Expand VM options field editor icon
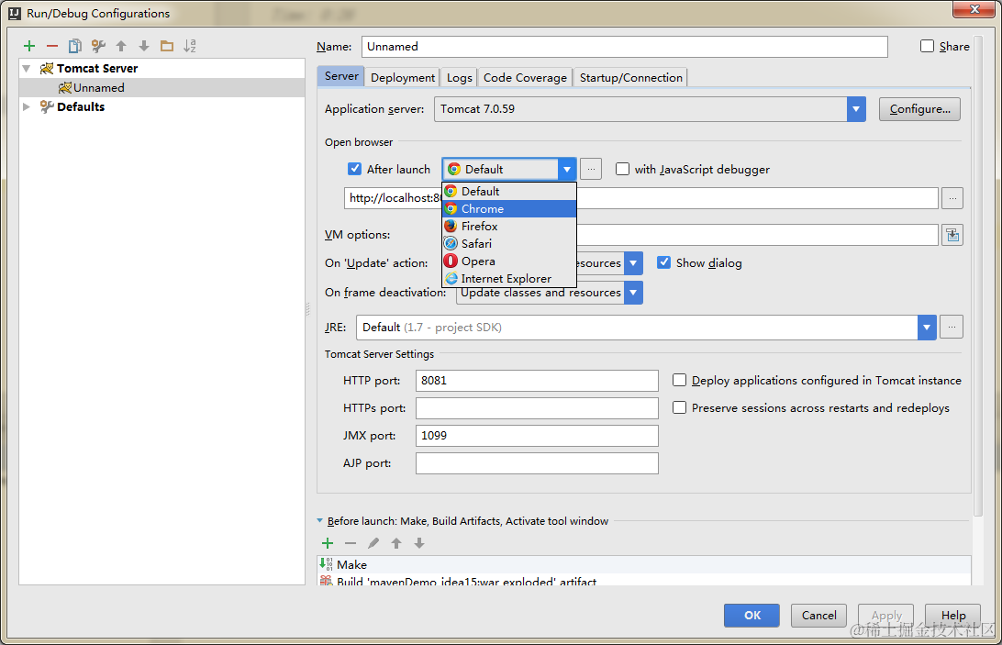This screenshot has width=1002, height=645. (952, 235)
